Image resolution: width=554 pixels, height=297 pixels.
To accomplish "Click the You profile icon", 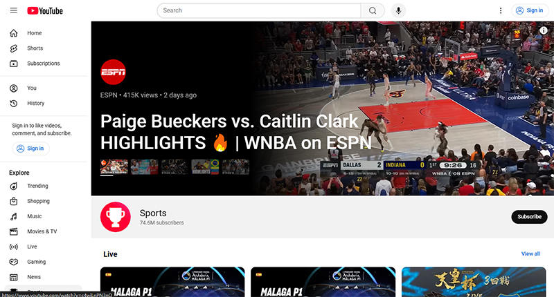I will (13, 88).
